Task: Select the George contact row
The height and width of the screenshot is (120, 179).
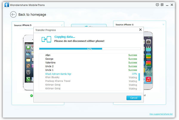Action: (x=90, y=59)
